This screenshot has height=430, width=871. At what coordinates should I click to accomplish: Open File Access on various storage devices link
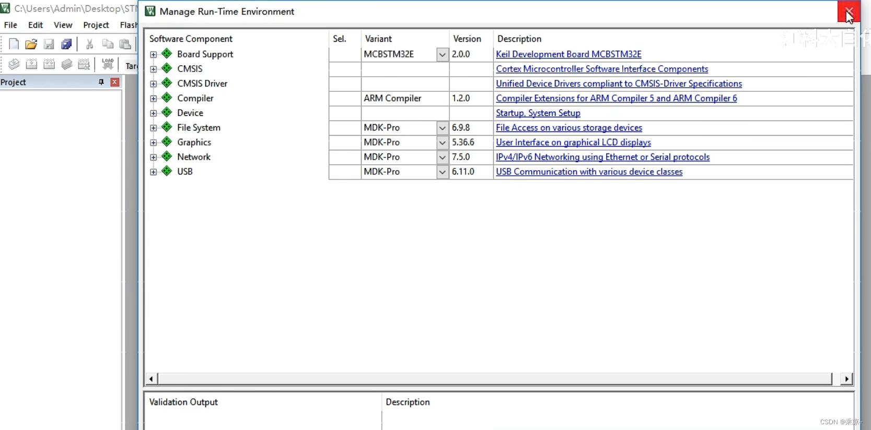pyautogui.click(x=569, y=128)
